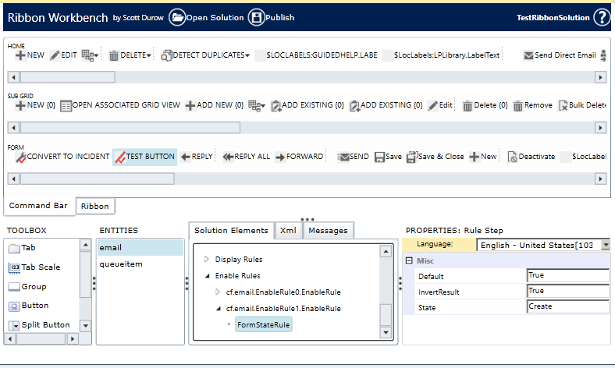615x368 pixels.
Task: Click Form bar scroll right arrow
Action: [600, 179]
